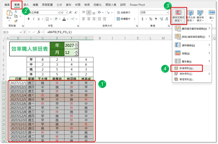Click 儲存格樣式 button

200,16
